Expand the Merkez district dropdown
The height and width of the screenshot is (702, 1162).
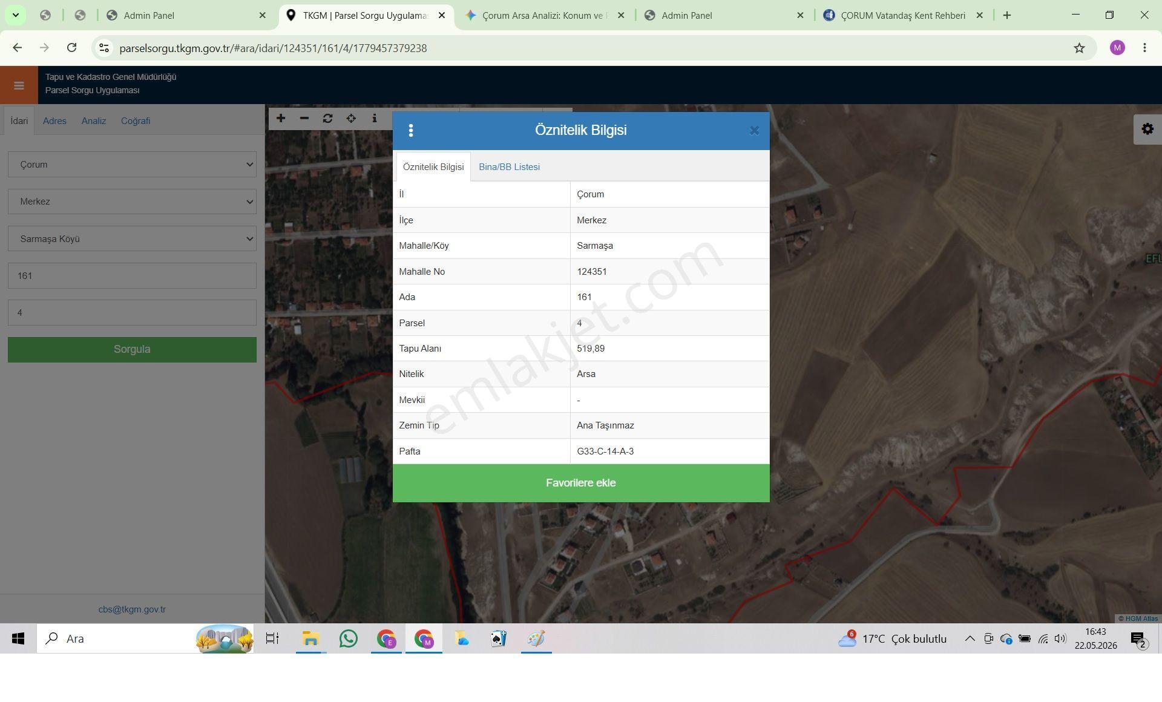click(132, 202)
